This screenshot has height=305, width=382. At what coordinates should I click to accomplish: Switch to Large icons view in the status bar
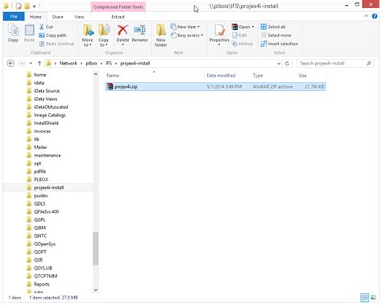(373, 298)
